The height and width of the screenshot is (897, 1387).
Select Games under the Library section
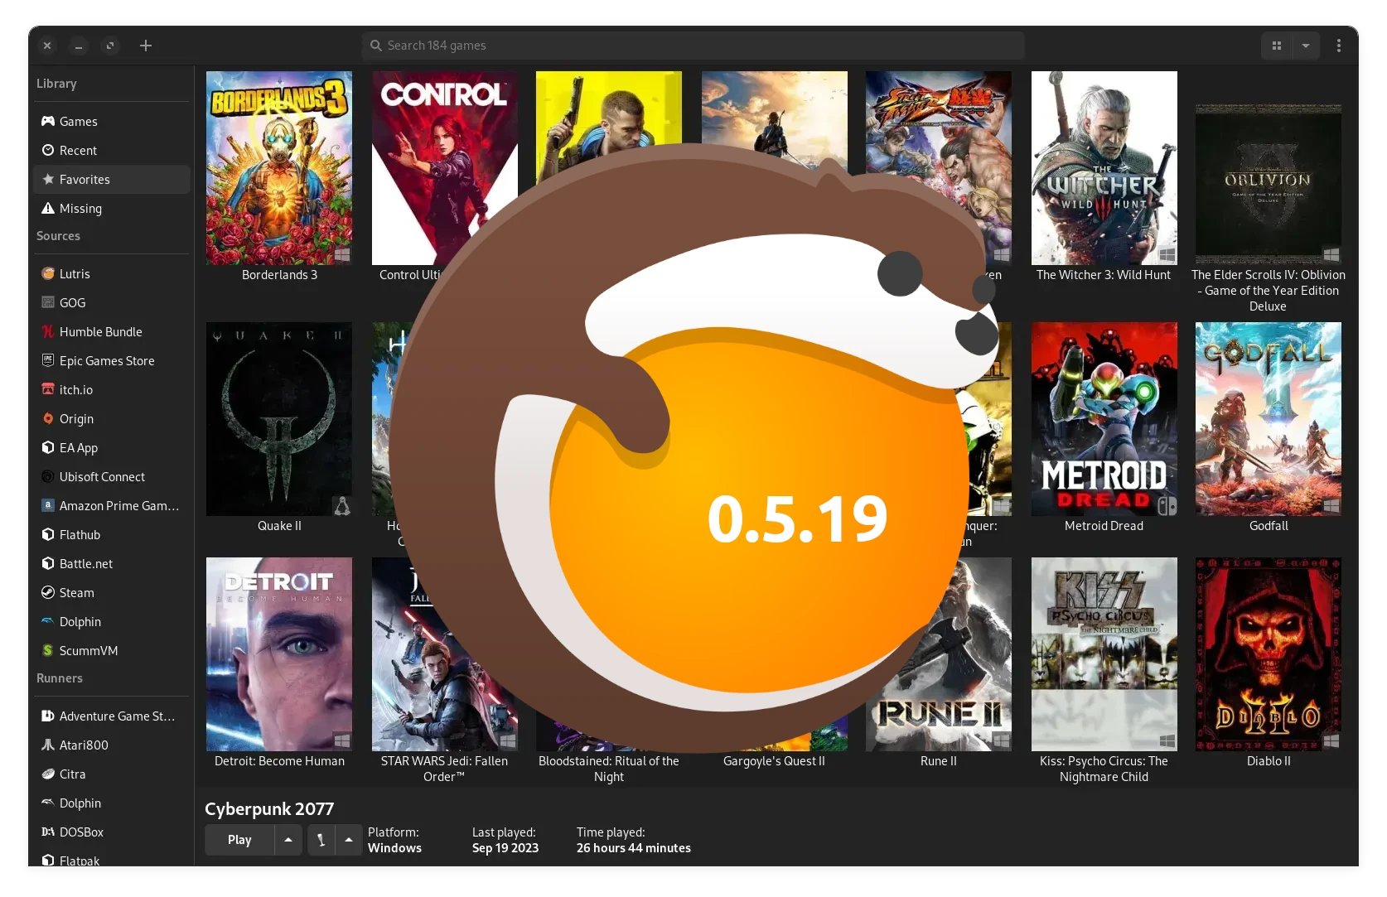80,121
